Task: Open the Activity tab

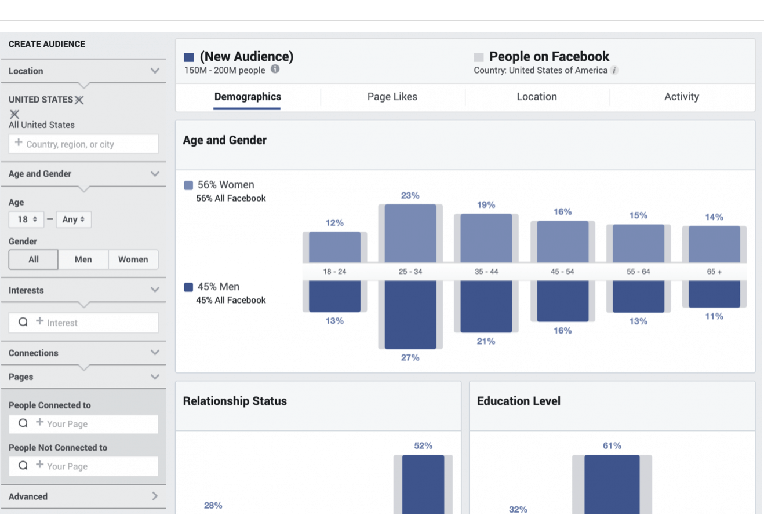Action: click(682, 97)
